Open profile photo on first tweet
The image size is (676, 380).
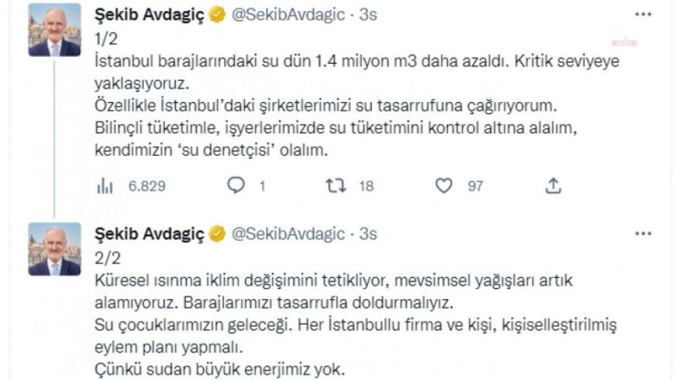tap(54, 30)
